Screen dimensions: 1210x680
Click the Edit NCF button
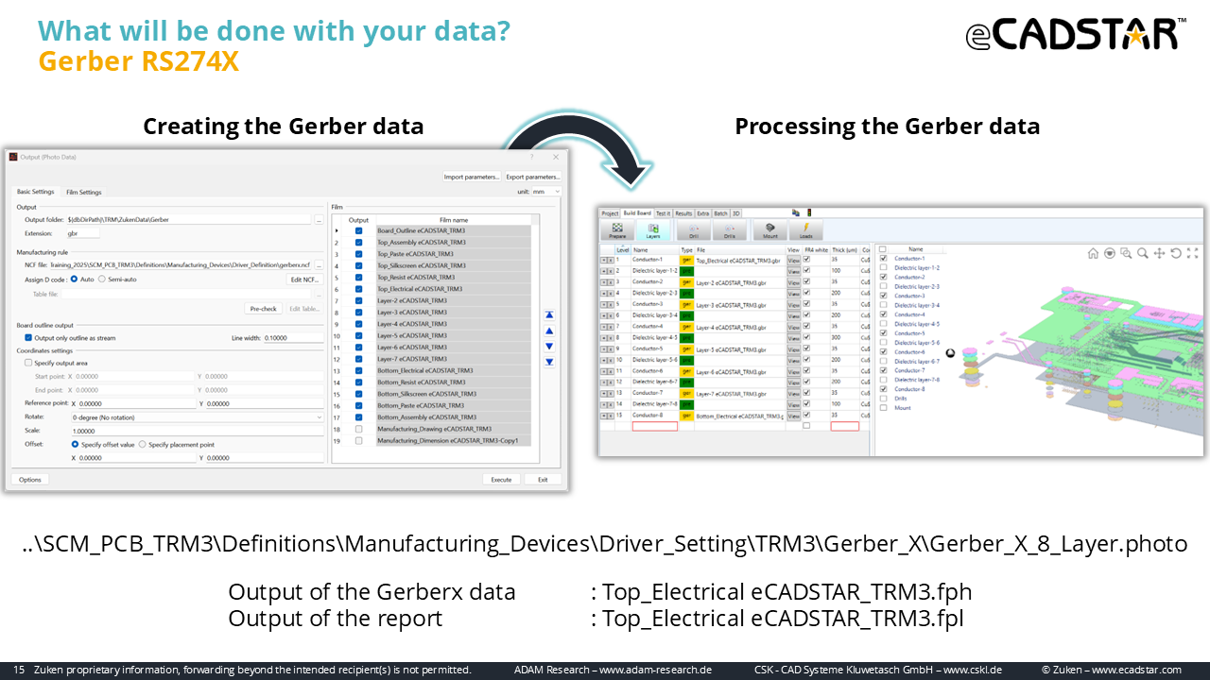pos(304,280)
